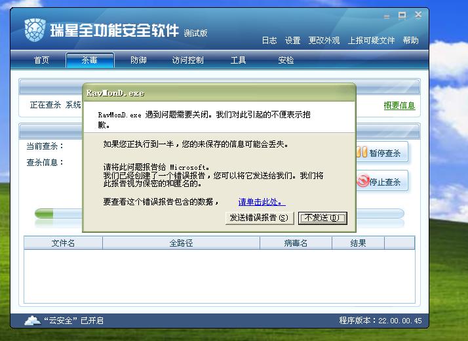Viewport: 468px width, 341px height.
Task: Click 上报可疑文件 link
Action: tap(371, 40)
